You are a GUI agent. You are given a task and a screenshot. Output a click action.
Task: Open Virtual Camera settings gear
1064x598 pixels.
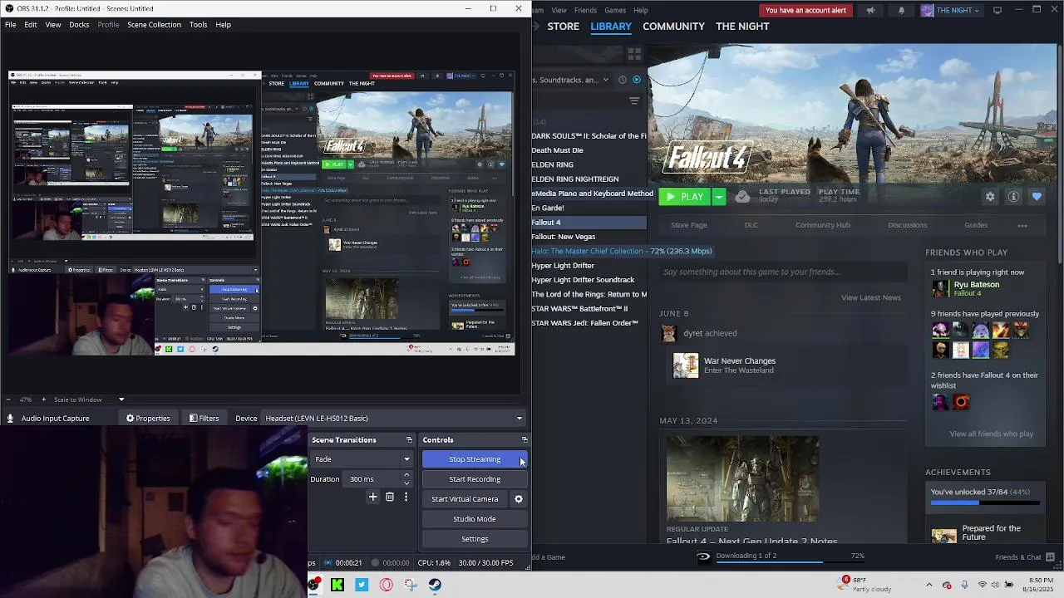[519, 499]
